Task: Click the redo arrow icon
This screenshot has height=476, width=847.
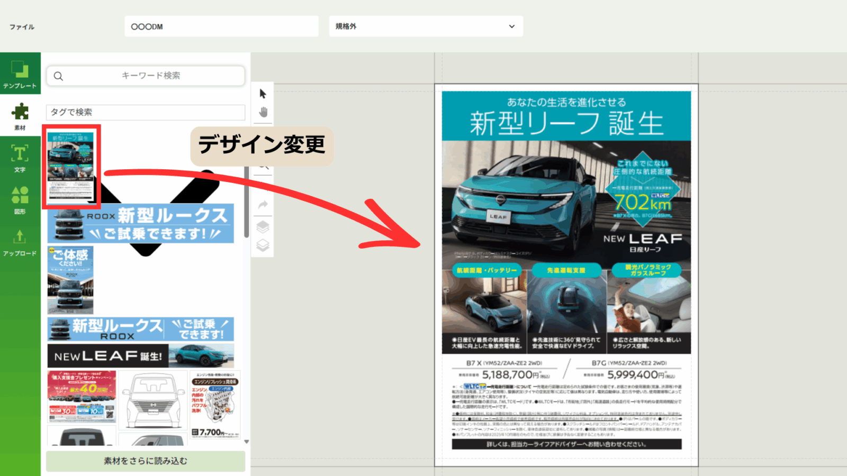Action: point(263,205)
